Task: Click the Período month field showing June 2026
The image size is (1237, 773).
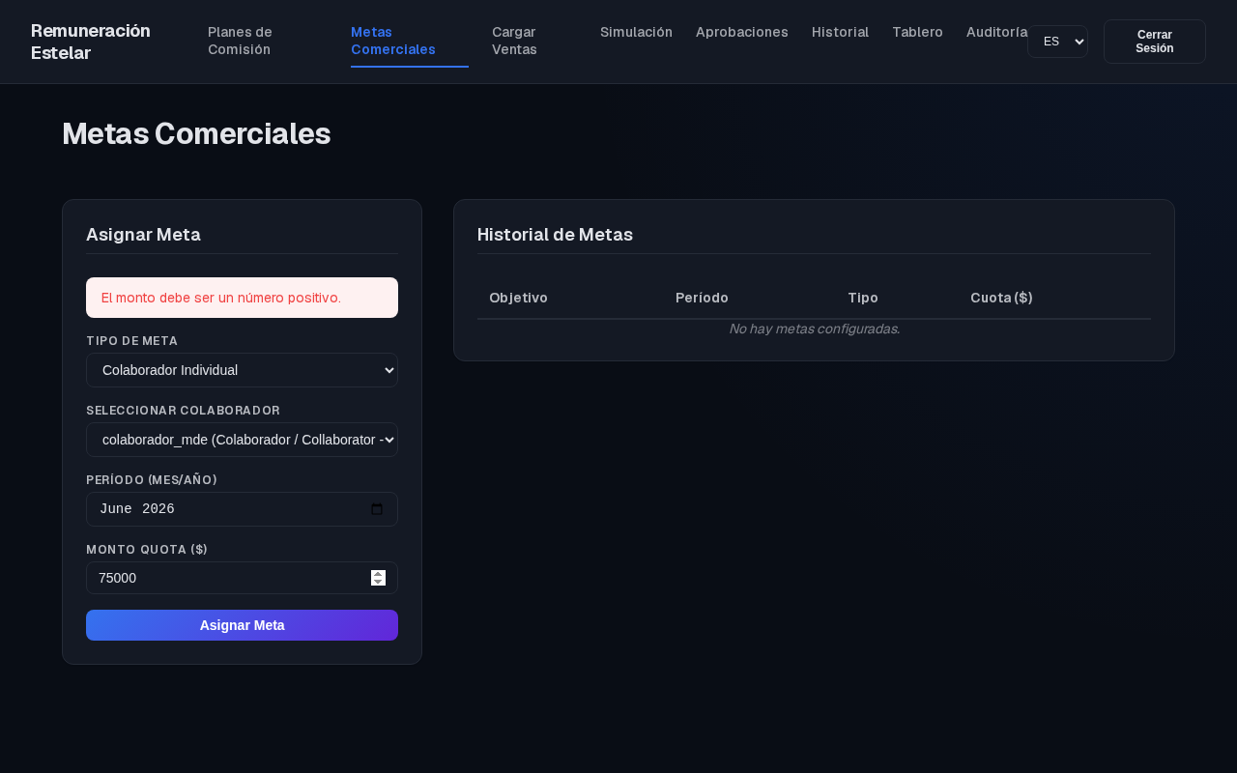Action: [242, 509]
